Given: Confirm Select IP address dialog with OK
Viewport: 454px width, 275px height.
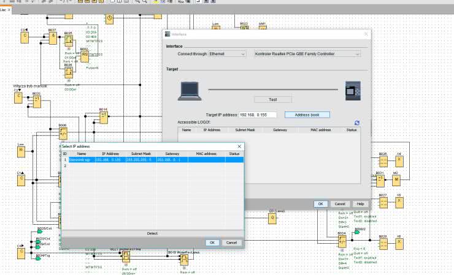Looking at the screenshot, I should tap(211, 243).
